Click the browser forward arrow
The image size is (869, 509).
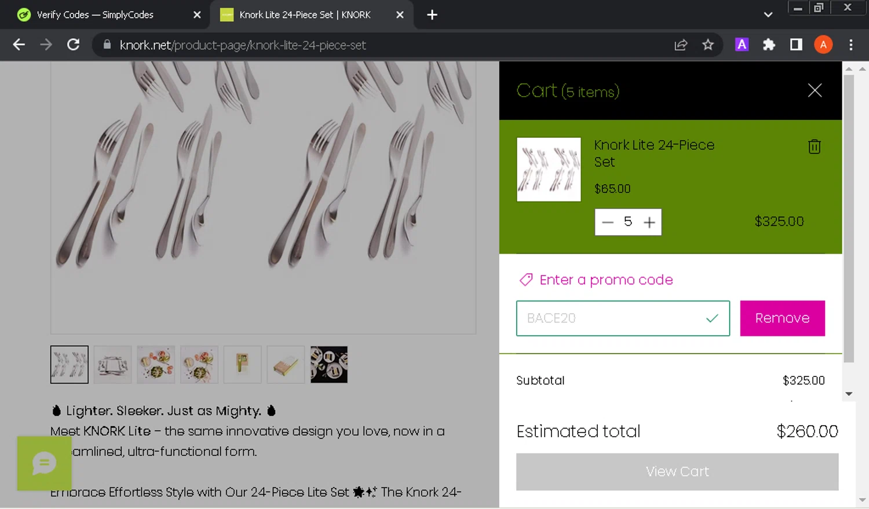(46, 45)
